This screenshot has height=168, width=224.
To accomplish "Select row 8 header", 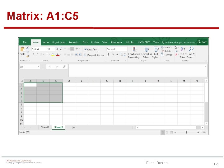I will click(x=21, y=112).
